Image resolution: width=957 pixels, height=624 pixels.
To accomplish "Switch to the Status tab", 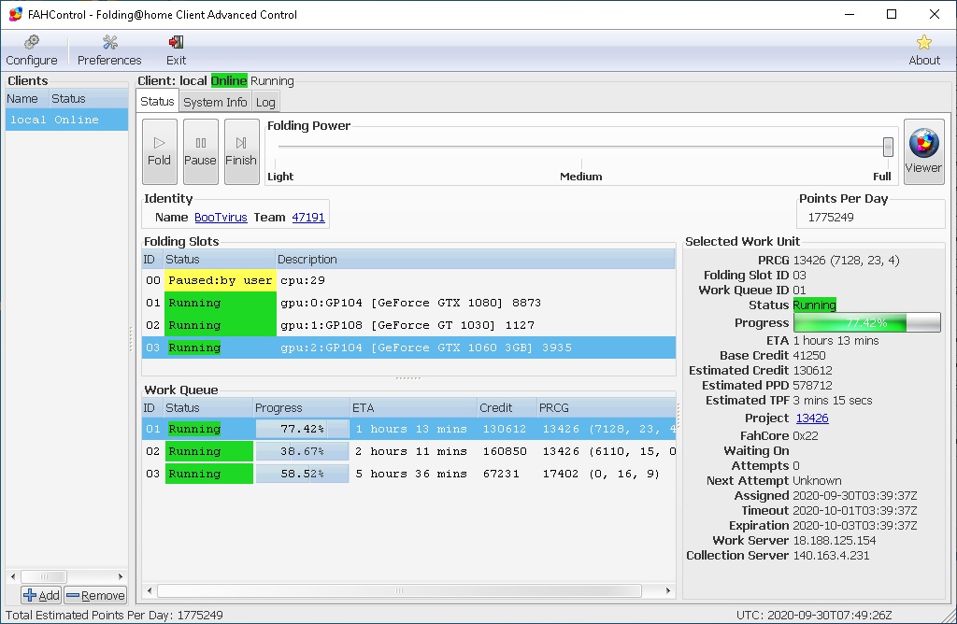I will tap(157, 101).
